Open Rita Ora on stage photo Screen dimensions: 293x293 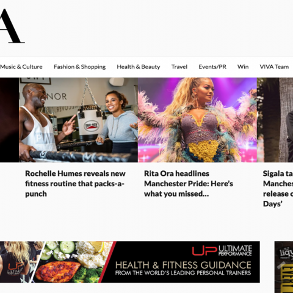coord(197,120)
